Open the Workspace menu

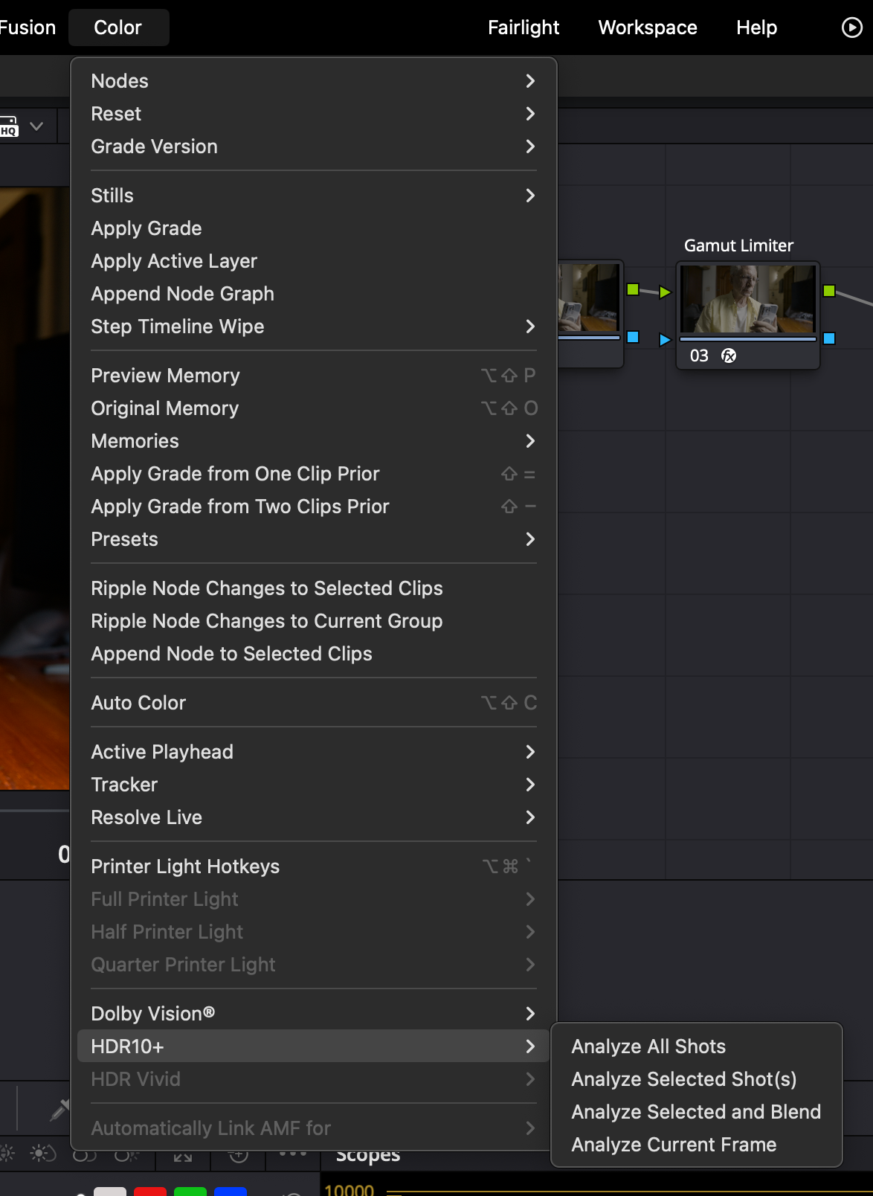tap(647, 28)
